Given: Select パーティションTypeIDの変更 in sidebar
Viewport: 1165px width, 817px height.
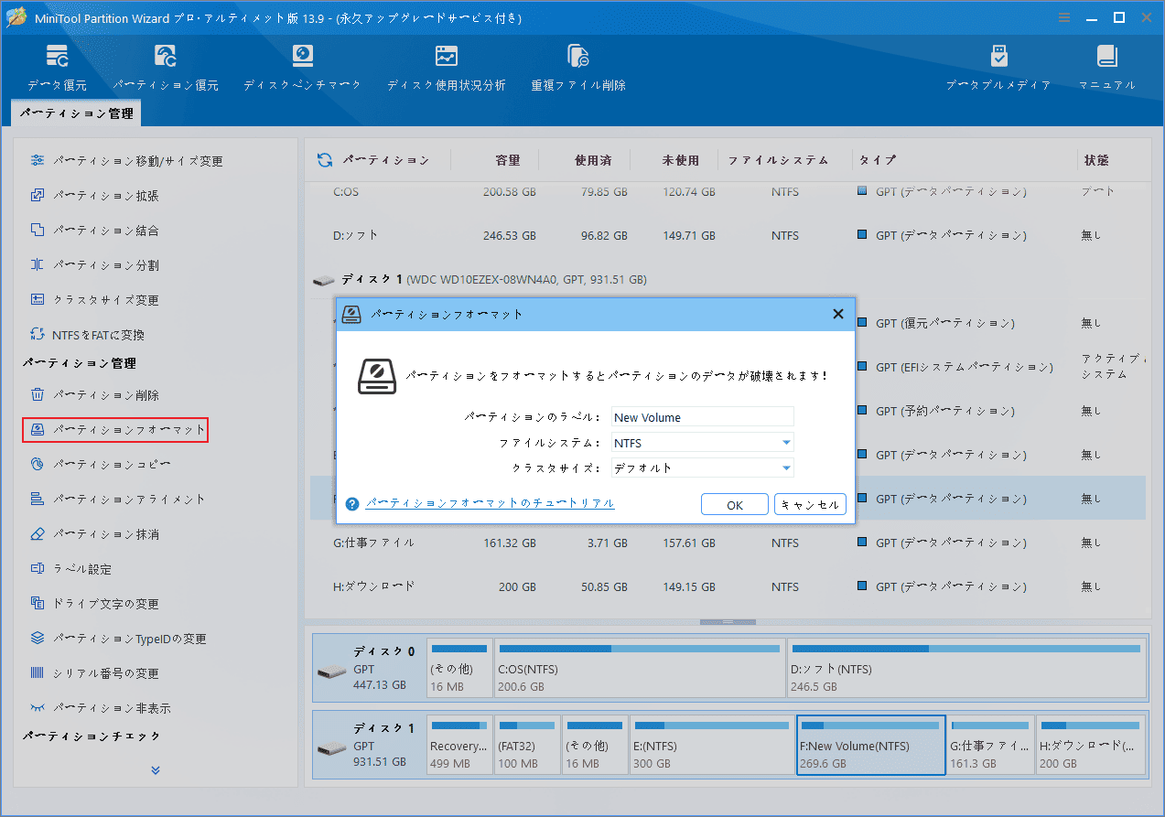Looking at the screenshot, I should tap(117, 639).
